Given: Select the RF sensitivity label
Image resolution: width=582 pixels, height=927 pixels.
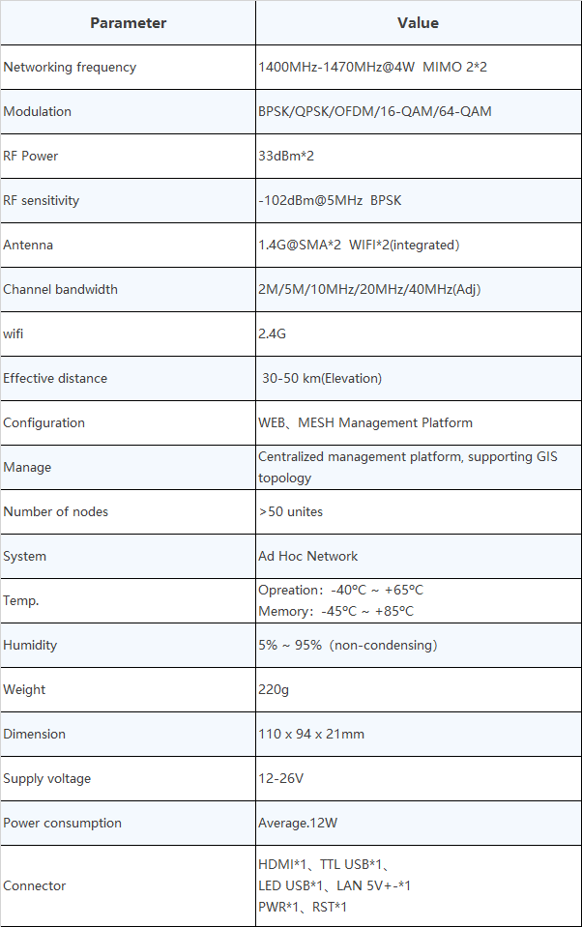Looking at the screenshot, I should pyautogui.click(x=42, y=200).
